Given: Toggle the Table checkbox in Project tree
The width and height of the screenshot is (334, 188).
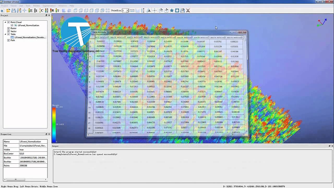Looking at the screenshot, I should (x=9, y=34).
